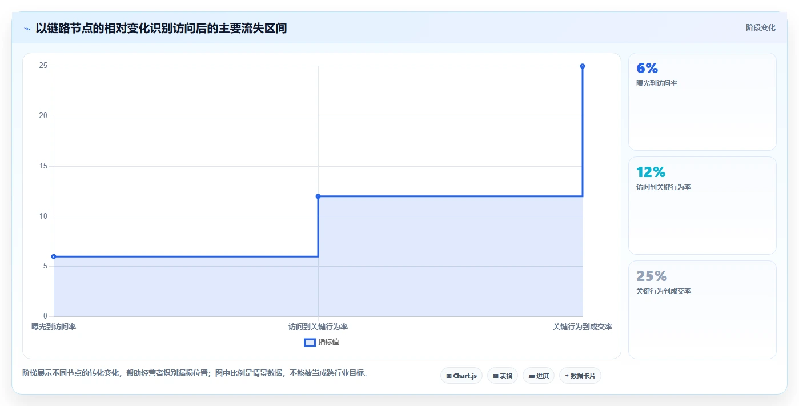Click the header lightning icon beside the title

[27, 29]
